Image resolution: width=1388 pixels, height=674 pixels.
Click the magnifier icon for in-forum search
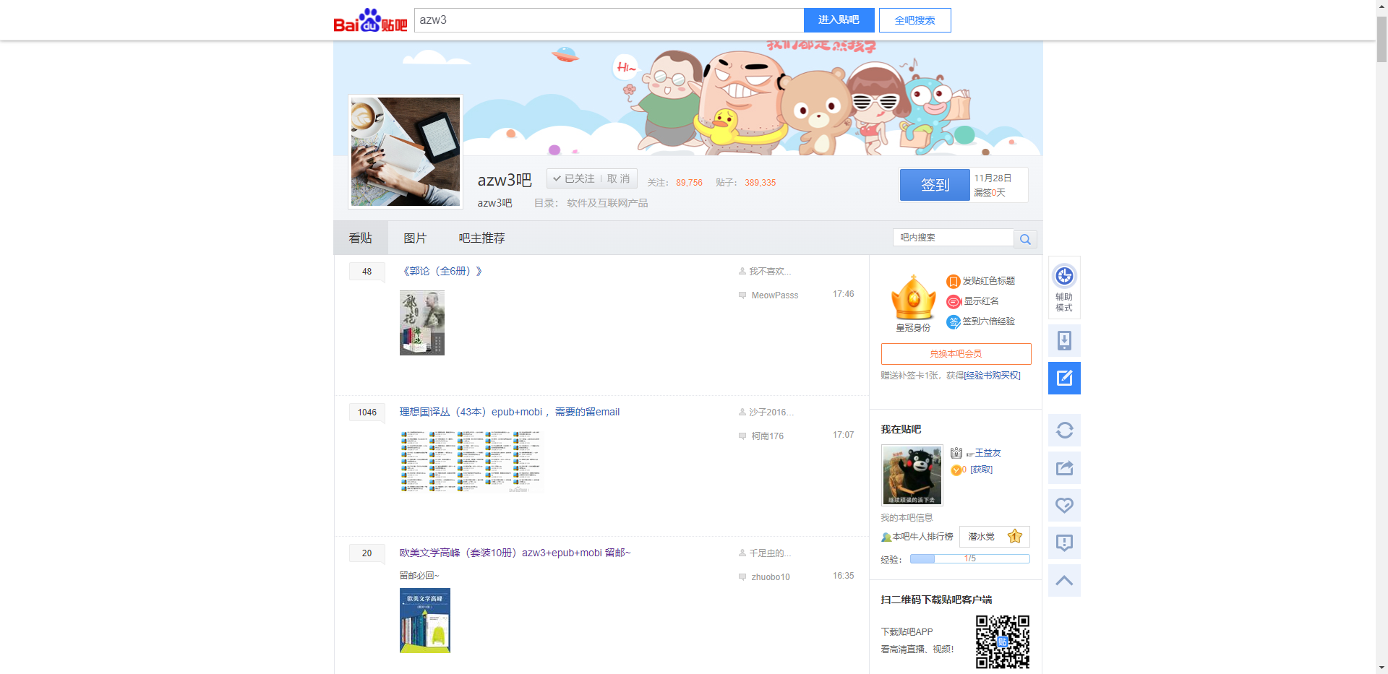(x=1024, y=238)
